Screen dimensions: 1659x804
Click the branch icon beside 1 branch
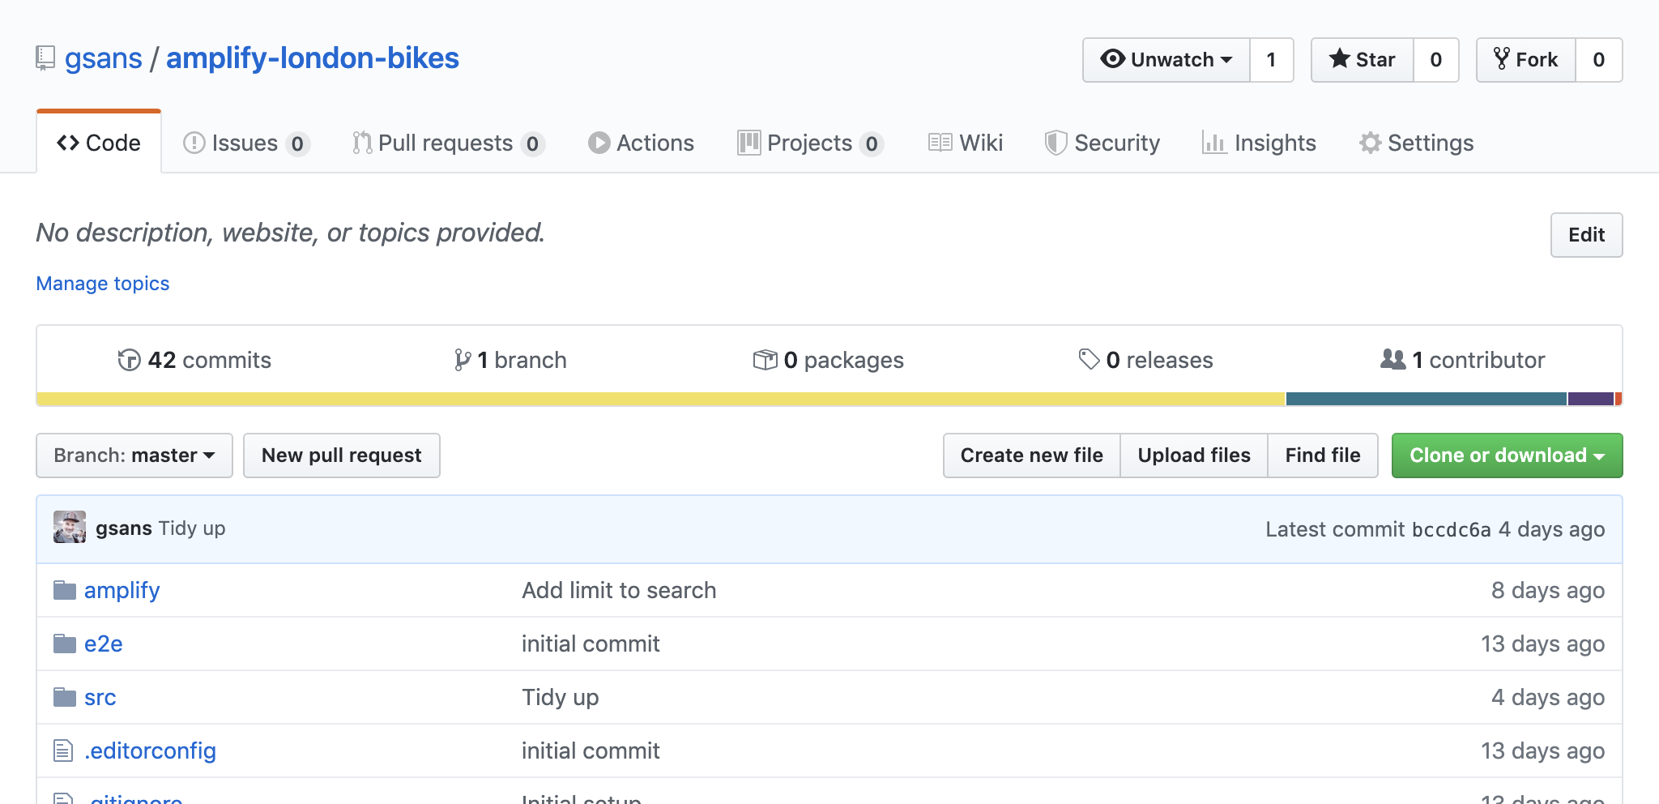tap(463, 360)
